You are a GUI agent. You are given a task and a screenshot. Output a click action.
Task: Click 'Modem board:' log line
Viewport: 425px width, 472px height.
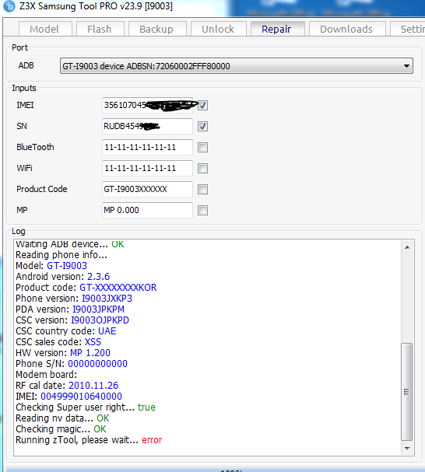click(x=47, y=375)
